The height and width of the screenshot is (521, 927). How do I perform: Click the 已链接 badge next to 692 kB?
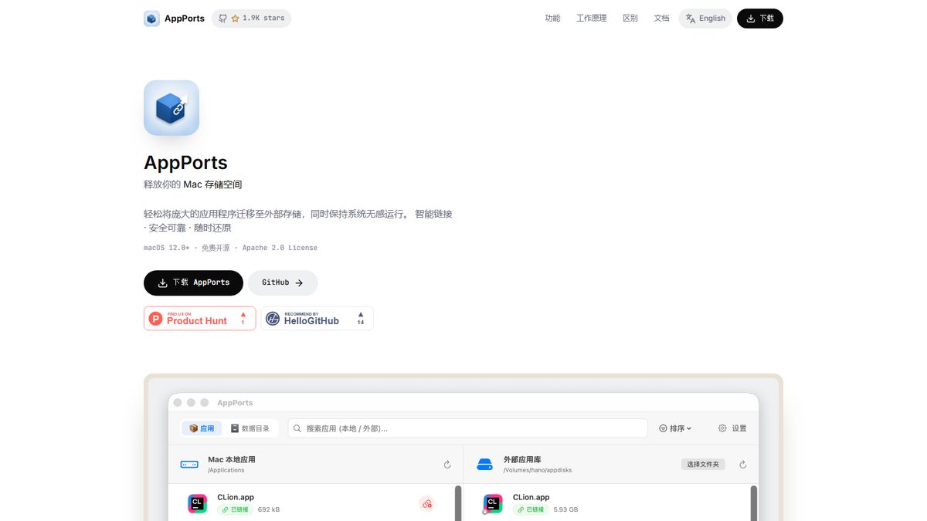pyautogui.click(x=236, y=510)
